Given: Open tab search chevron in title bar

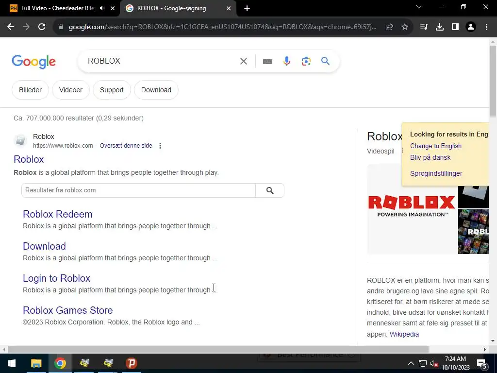Looking at the screenshot, I should tap(419, 7).
